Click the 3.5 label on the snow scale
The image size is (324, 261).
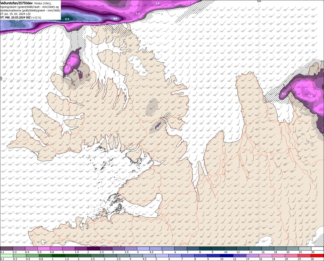pos(127,252)
